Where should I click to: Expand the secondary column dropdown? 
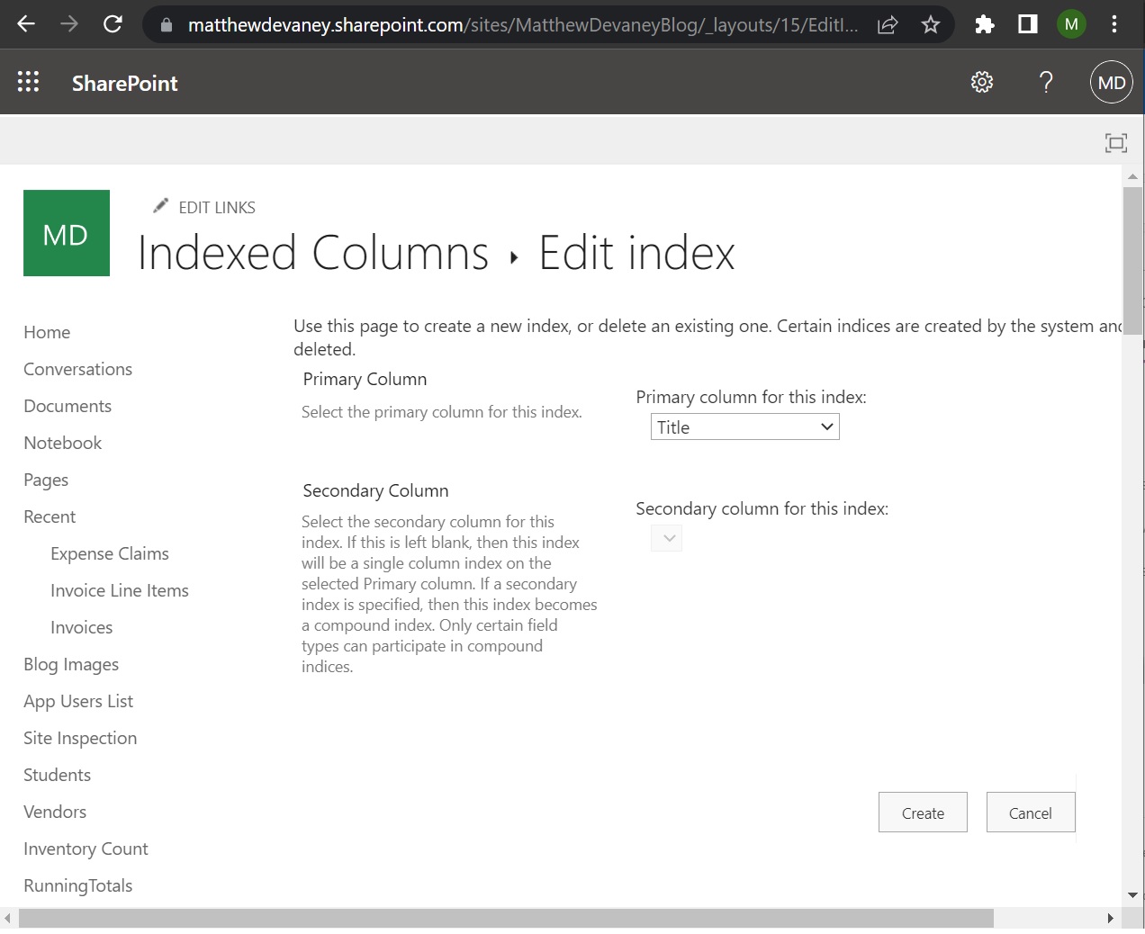coord(666,537)
